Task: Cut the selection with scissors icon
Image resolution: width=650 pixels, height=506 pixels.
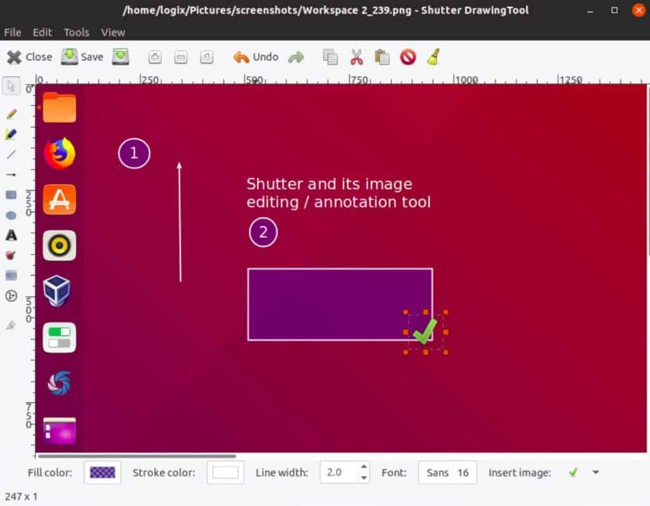Action: point(357,57)
